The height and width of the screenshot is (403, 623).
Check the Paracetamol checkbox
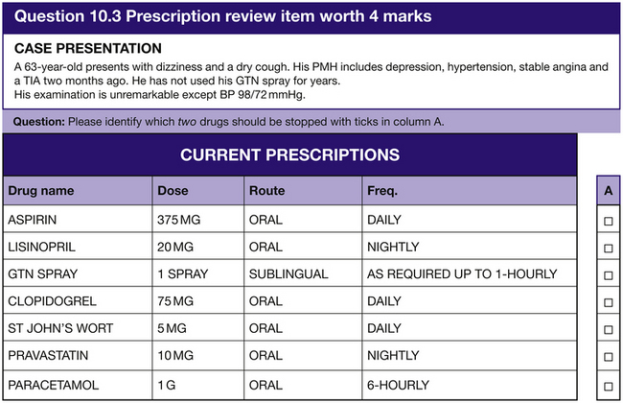(x=609, y=384)
